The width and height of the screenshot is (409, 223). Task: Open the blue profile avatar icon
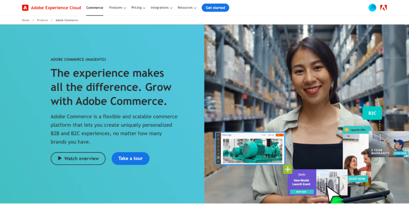(372, 8)
